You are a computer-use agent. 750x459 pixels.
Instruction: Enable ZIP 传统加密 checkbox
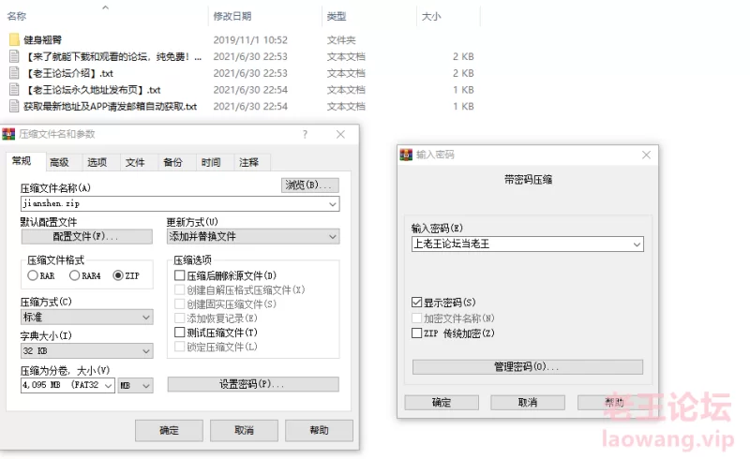[416, 333]
